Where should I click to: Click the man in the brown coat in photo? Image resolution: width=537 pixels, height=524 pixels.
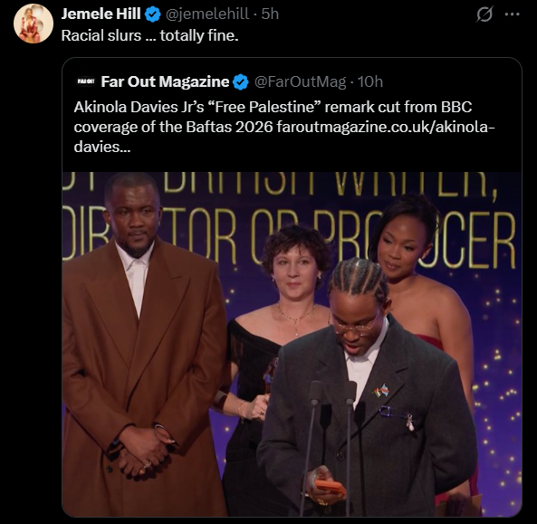tap(142, 344)
